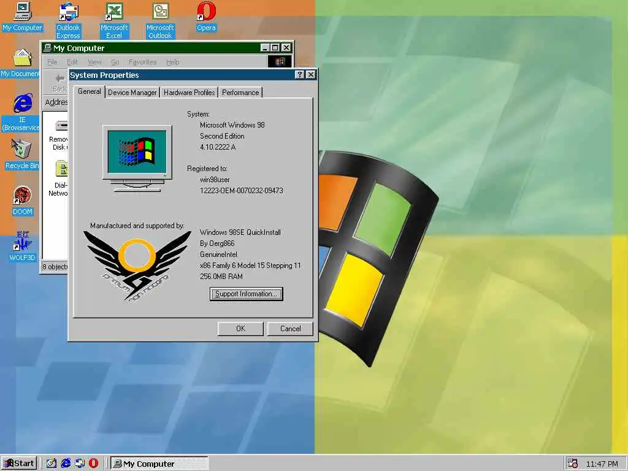The width and height of the screenshot is (628, 471).
Task: Select My Computer taskbar button
Action: (x=159, y=464)
